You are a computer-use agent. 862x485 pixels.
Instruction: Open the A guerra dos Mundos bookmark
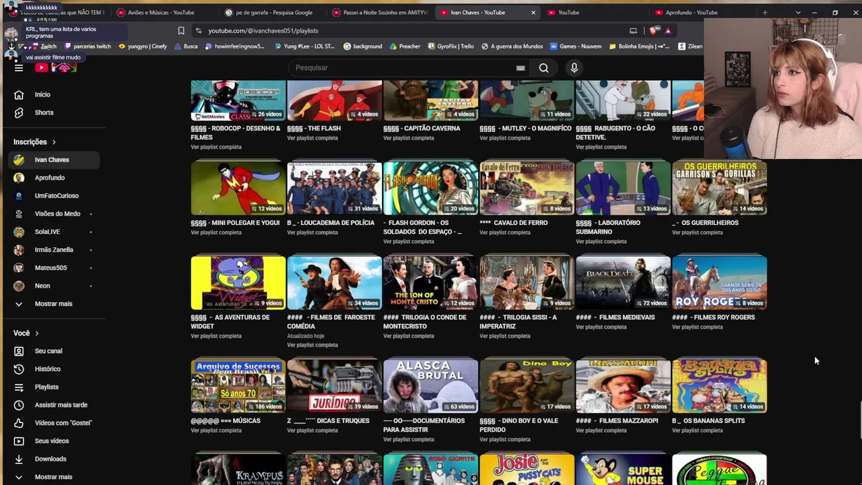512,46
